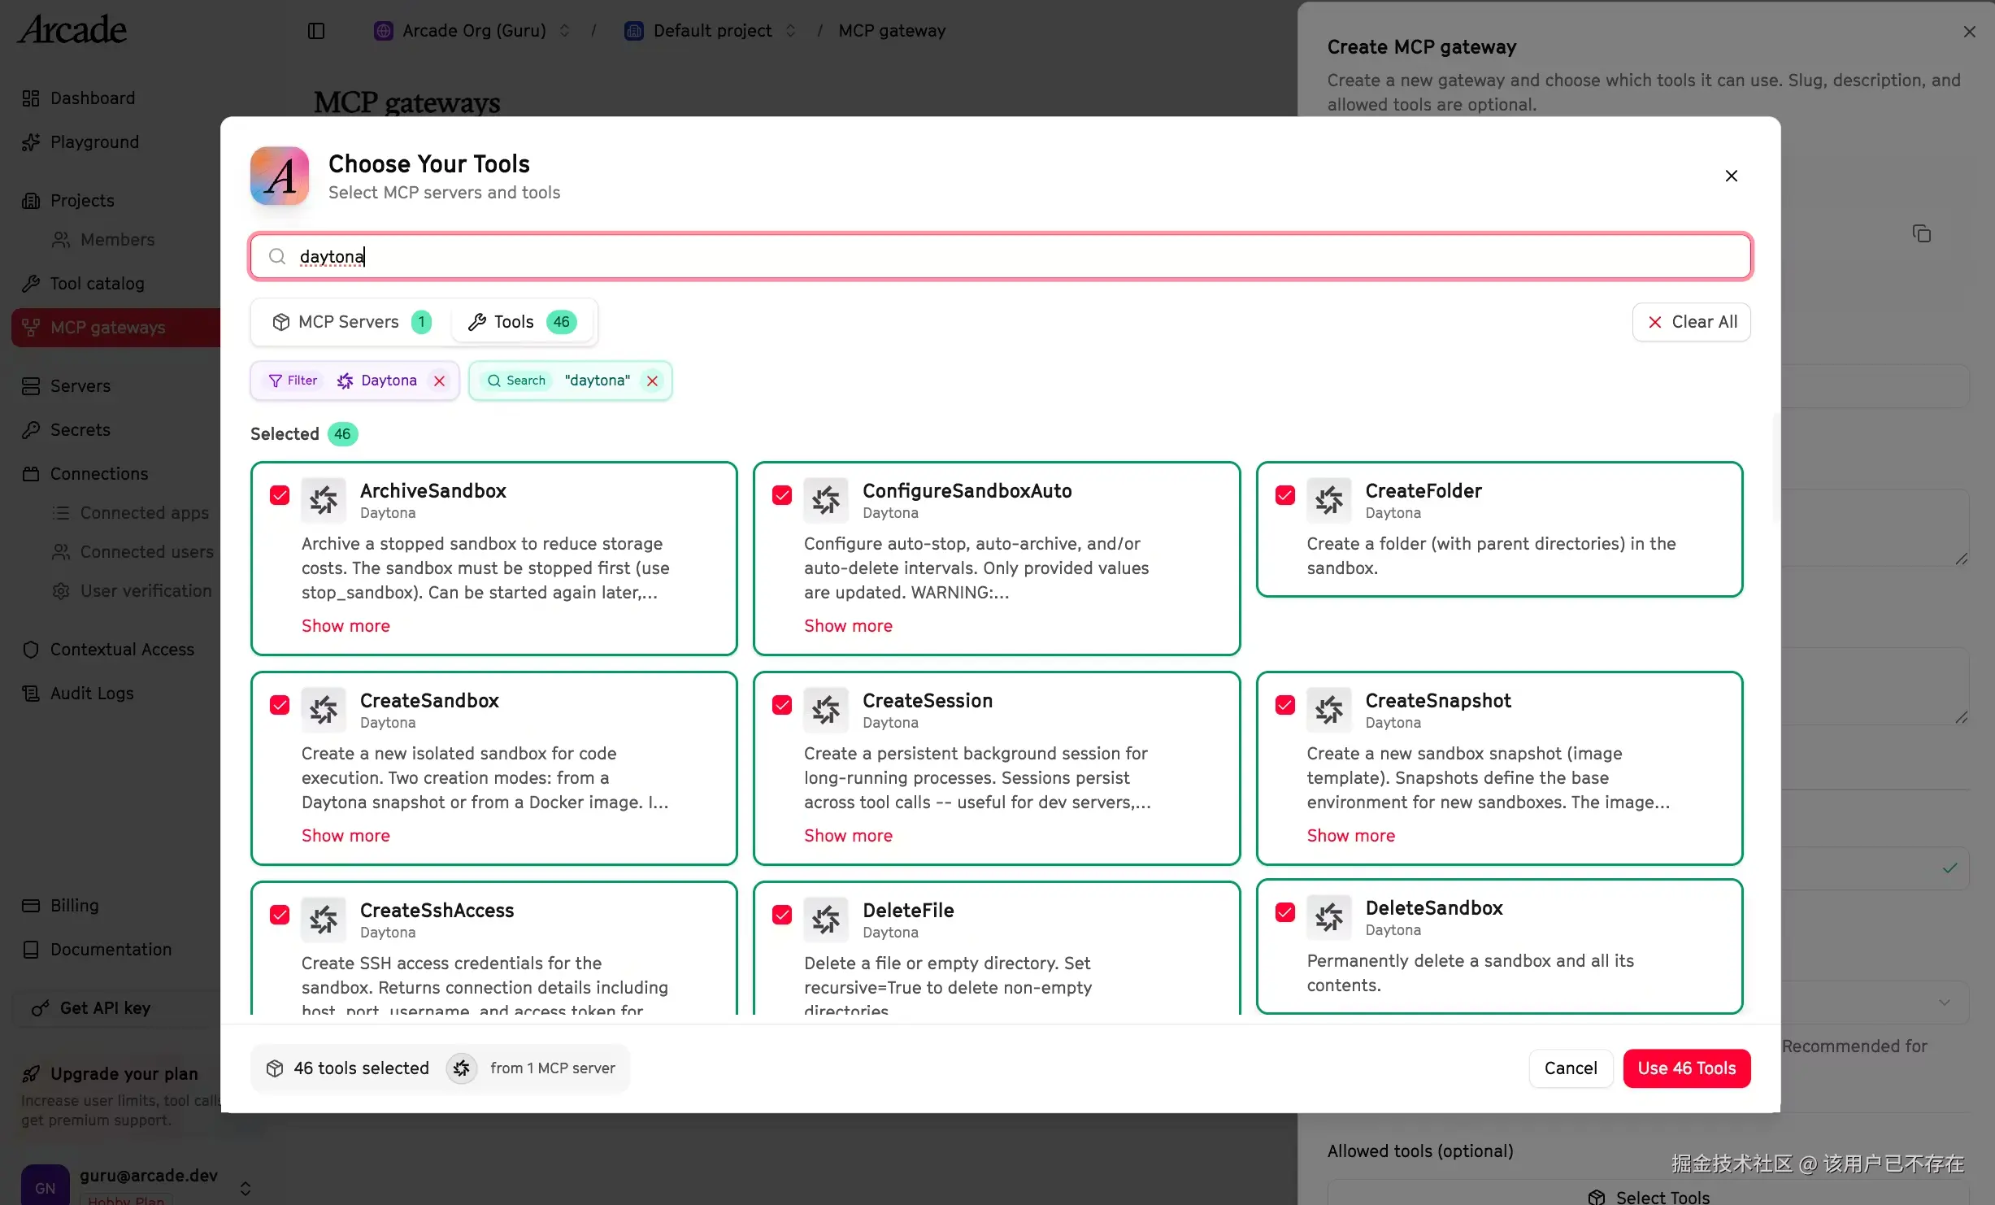This screenshot has height=1205, width=1995.
Task: Deselect the DeleteSandbox tool checkbox
Action: click(1285, 912)
